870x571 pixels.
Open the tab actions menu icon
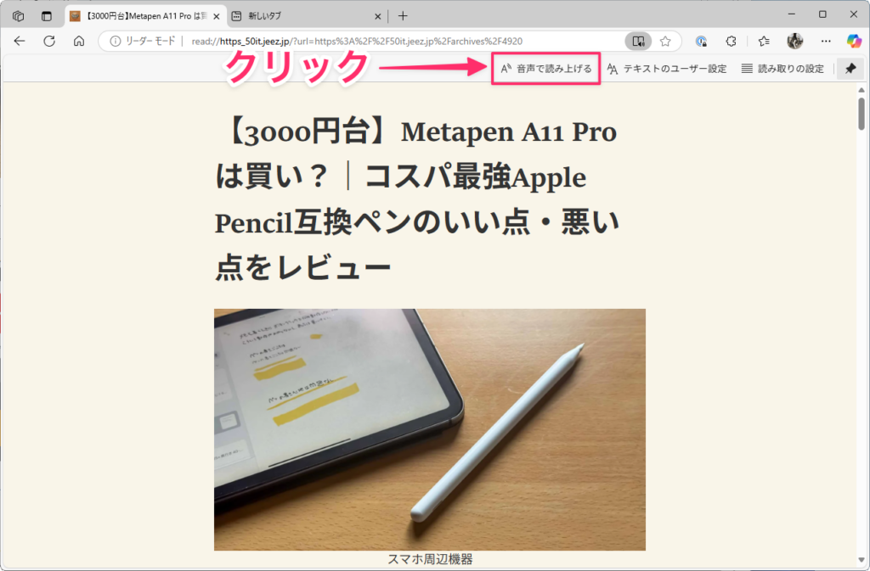click(x=47, y=16)
